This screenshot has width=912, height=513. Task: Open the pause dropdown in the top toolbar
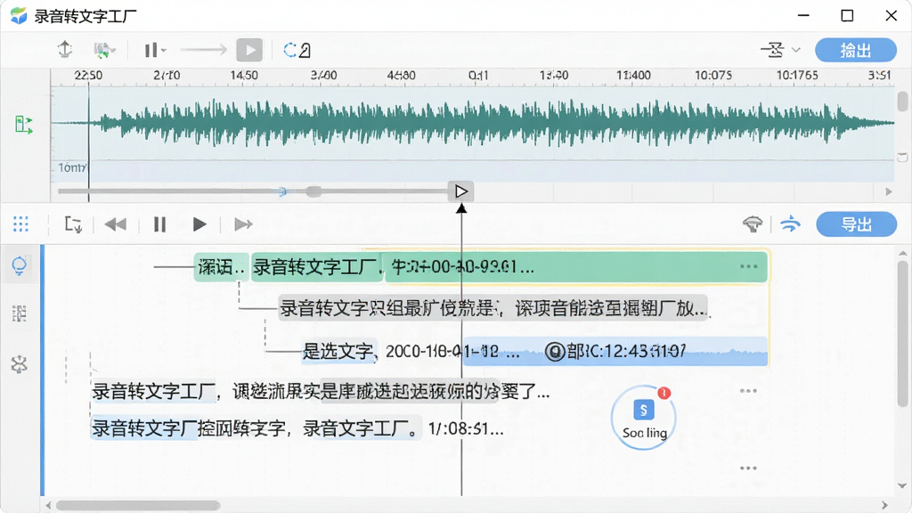(155, 50)
